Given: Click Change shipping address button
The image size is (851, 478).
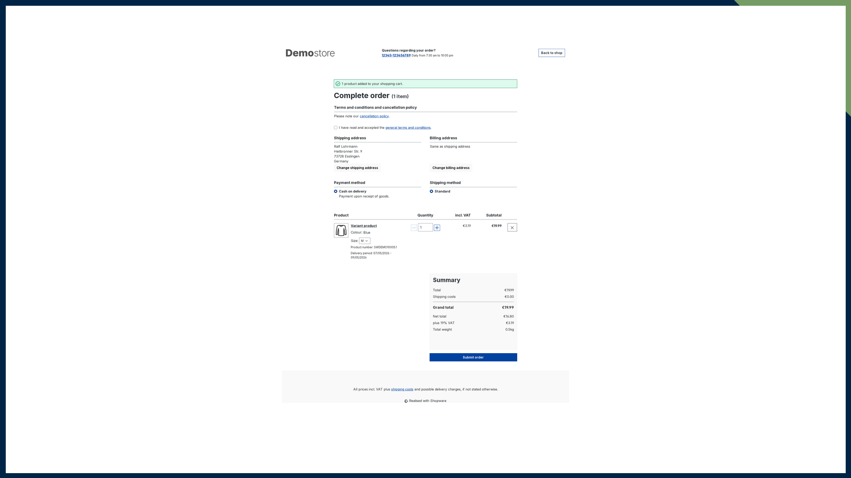Looking at the screenshot, I should coord(357,168).
